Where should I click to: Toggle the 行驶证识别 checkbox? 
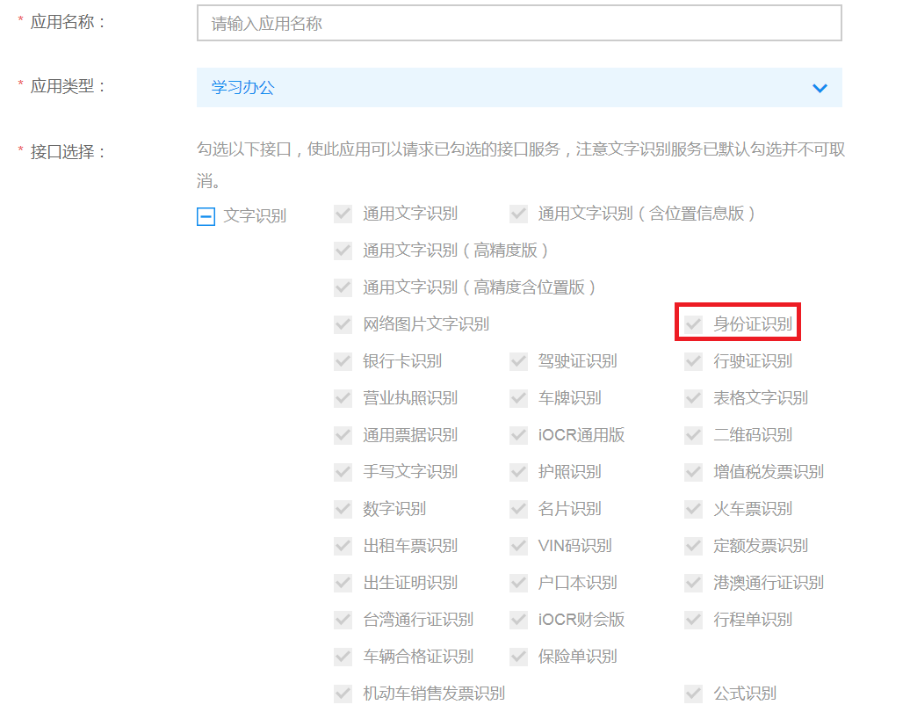coord(694,361)
